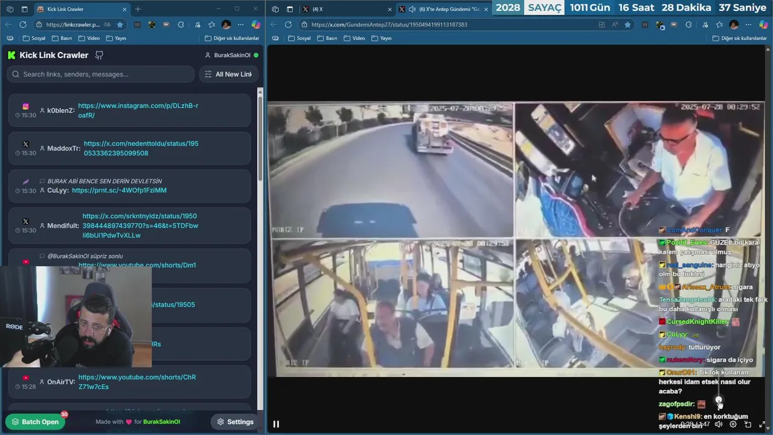
Task: Open the GitHub icon beside Kick Link Crawler
Action: coord(100,55)
